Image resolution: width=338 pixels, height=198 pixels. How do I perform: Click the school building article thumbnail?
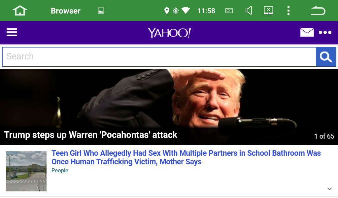[x=26, y=171]
